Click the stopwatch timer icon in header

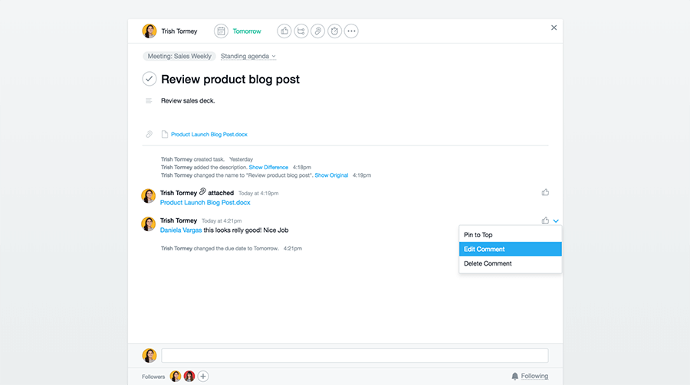(x=334, y=31)
